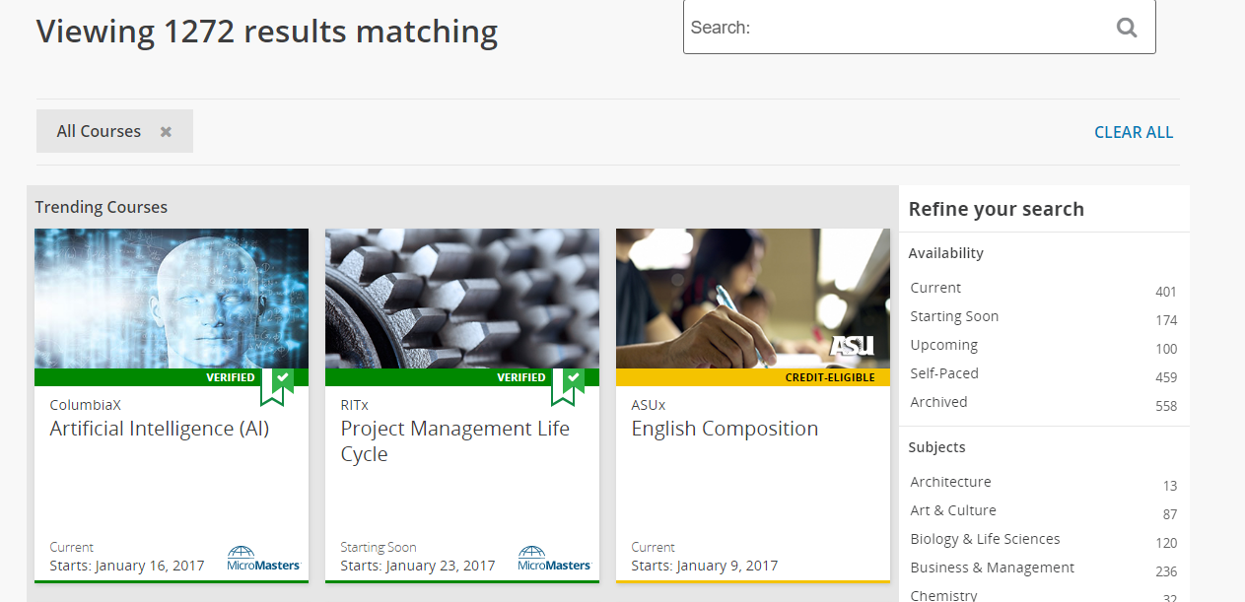The height and width of the screenshot is (602, 1245).
Task: Remove the All Courses filter tag
Action: pos(166,132)
